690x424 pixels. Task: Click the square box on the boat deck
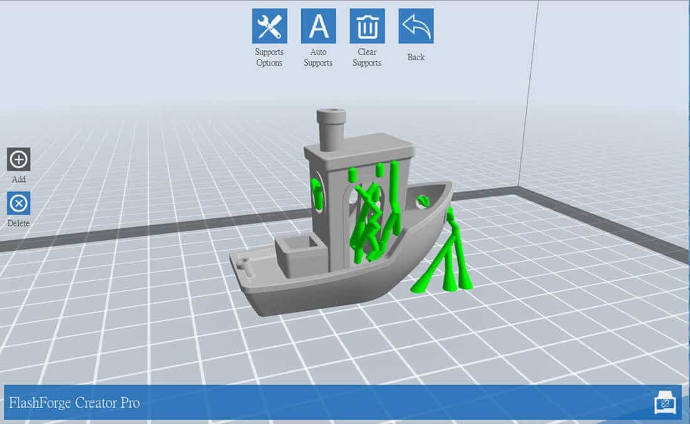point(301,255)
